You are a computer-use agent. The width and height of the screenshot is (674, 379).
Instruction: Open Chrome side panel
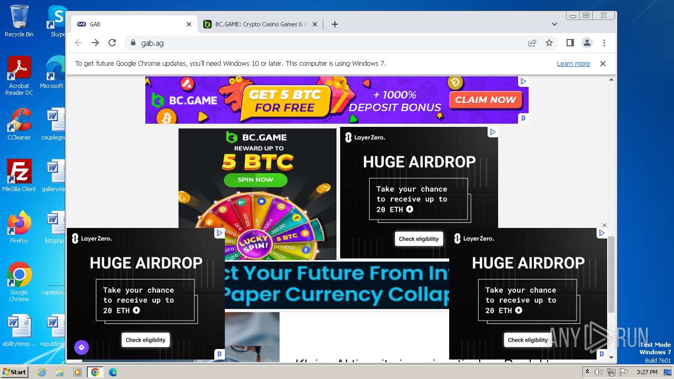(570, 43)
